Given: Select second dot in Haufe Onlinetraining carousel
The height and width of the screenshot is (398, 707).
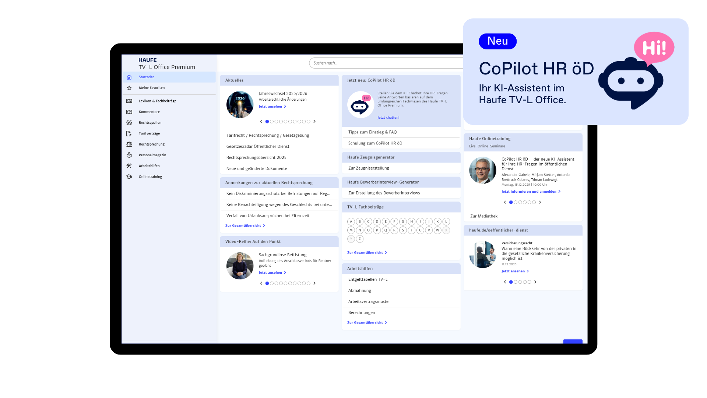Looking at the screenshot, I should [x=516, y=202].
